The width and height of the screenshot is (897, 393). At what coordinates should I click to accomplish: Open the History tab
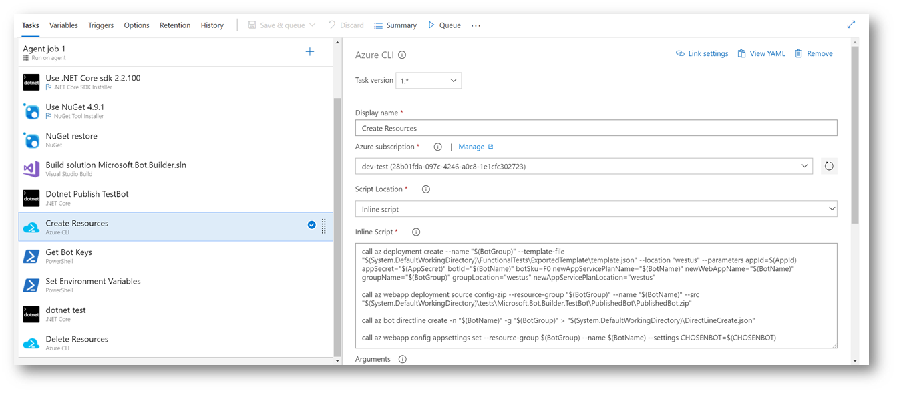pyautogui.click(x=212, y=25)
